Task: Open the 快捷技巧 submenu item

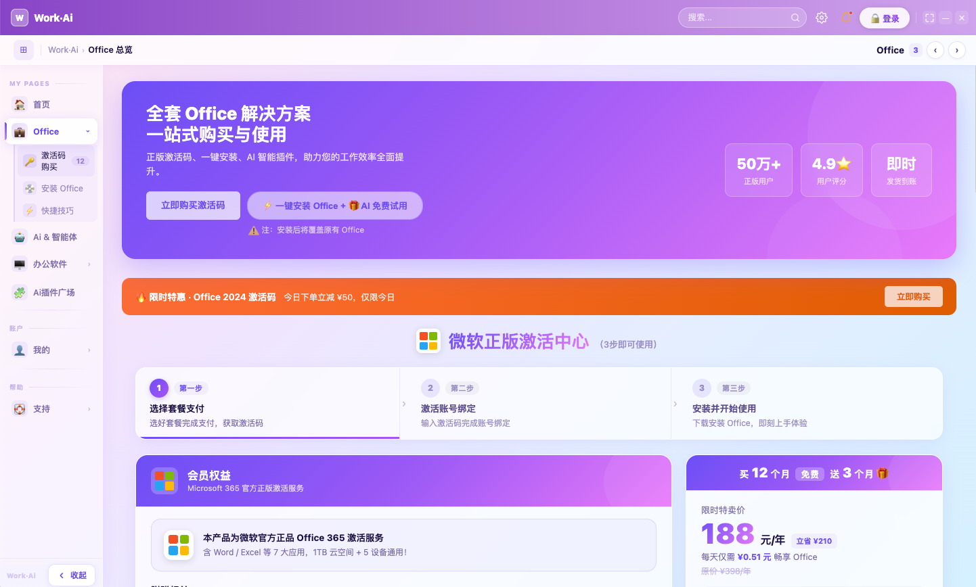Action: [x=57, y=211]
